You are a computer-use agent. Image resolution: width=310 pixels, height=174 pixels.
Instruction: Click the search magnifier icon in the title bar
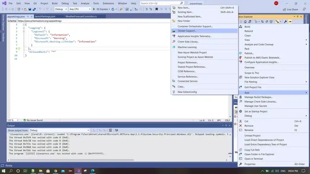click(182, 3)
